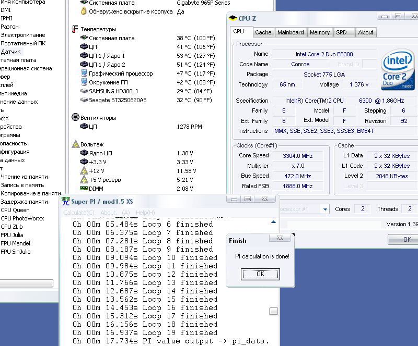Screen dimensions: 418x346
Task: Minimize the CPU-Z window
Action: (385, 17)
